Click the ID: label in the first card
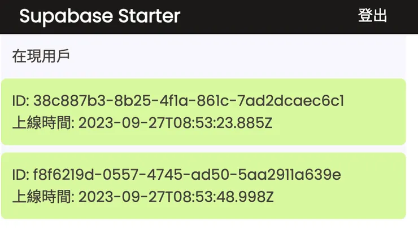The height and width of the screenshot is (244, 418). [x=20, y=101]
